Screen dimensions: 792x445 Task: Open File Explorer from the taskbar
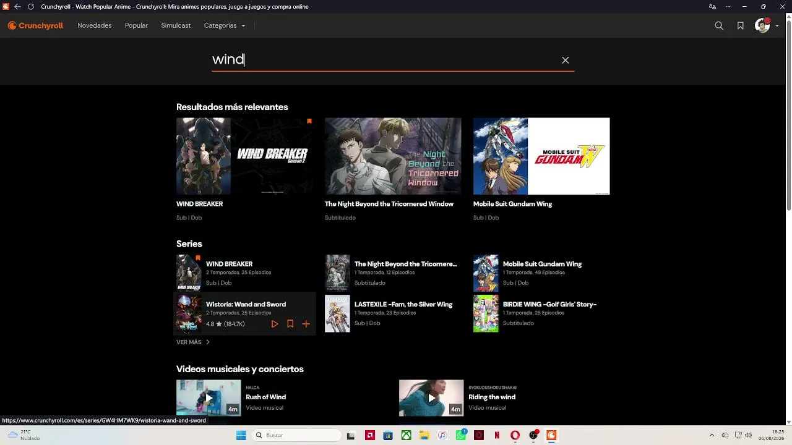(x=424, y=435)
